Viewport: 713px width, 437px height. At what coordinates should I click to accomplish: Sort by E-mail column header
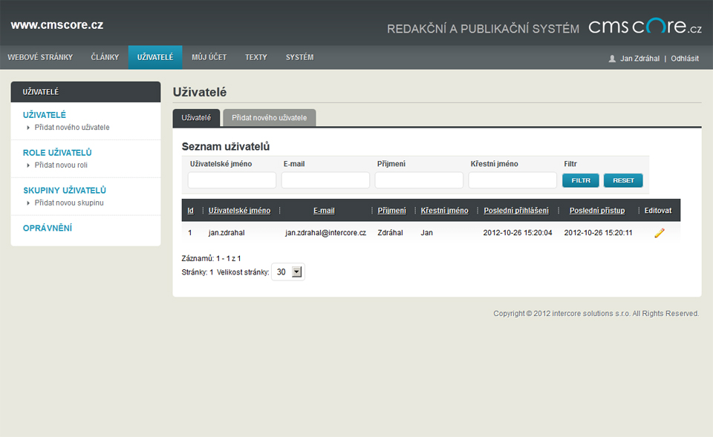pyautogui.click(x=324, y=210)
